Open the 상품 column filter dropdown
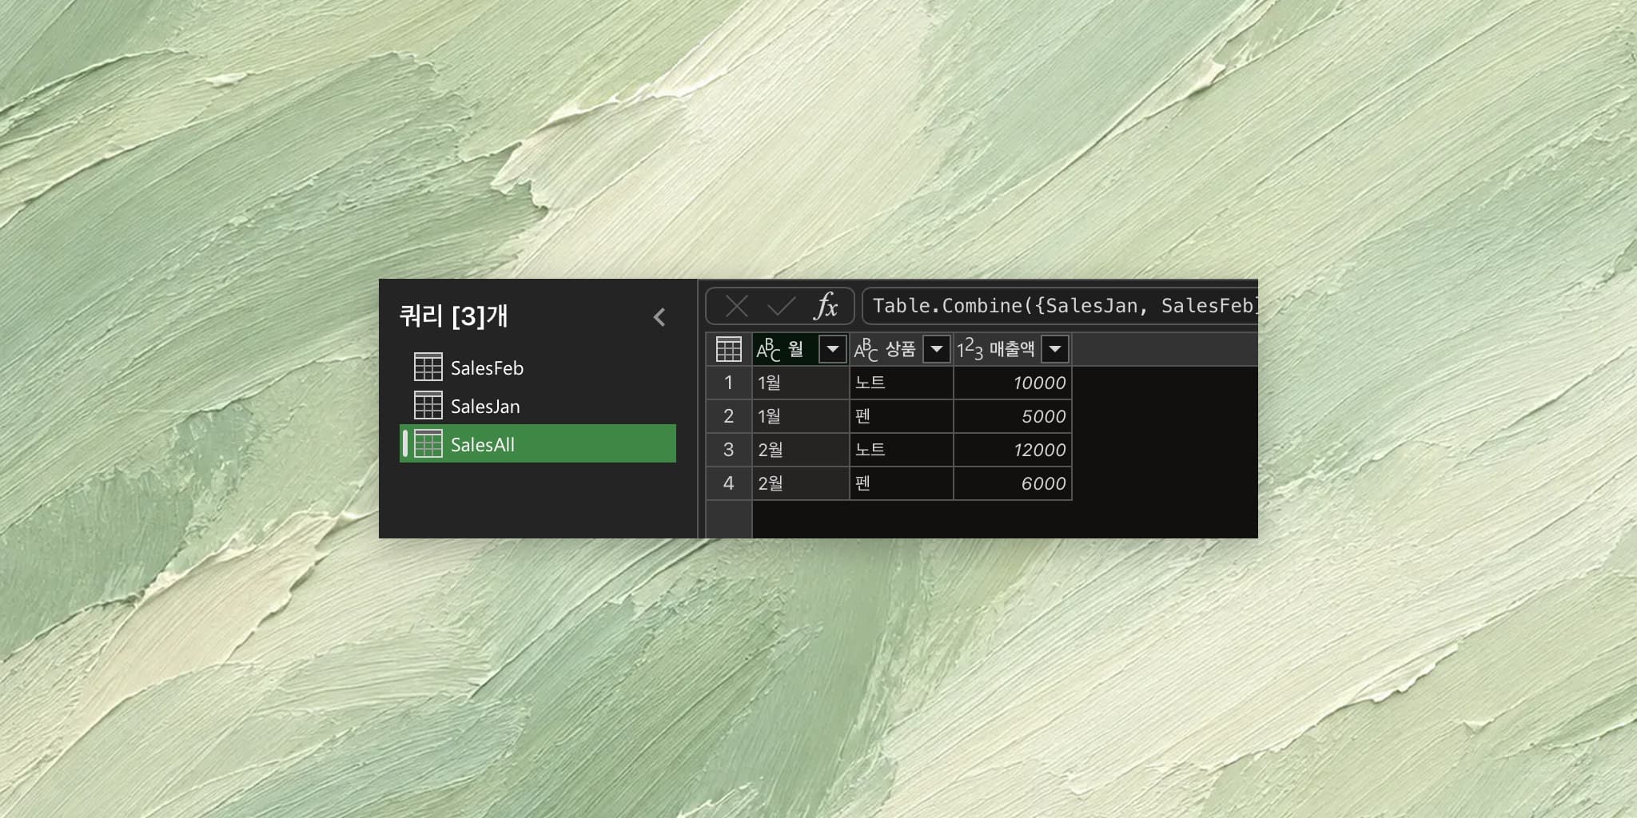The width and height of the screenshot is (1637, 818). click(936, 349)
